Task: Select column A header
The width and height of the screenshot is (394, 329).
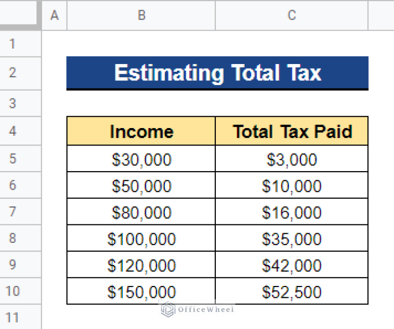Action: 54,15
